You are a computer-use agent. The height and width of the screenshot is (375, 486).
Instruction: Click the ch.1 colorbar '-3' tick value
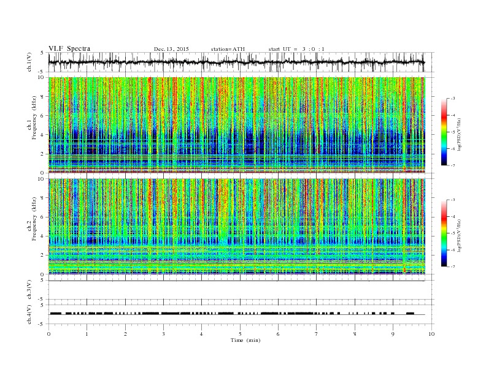452,99
